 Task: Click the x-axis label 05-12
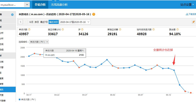click(169, 95)
